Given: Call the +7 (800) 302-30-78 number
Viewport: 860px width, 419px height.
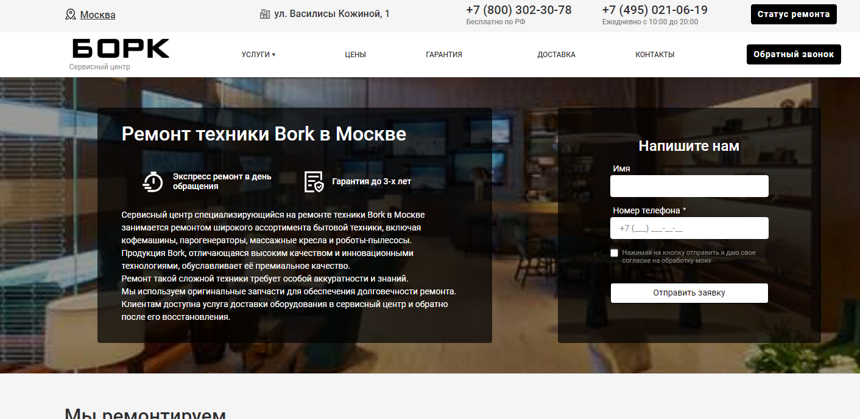Looking at the screenshot, I should (x=519, y=10).
